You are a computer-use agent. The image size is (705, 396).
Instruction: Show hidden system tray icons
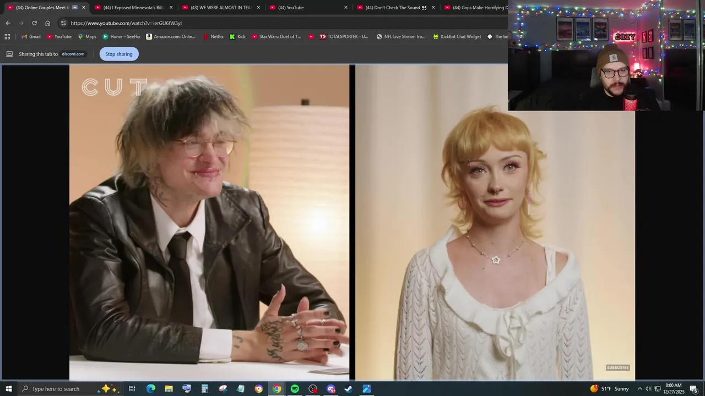639,389
